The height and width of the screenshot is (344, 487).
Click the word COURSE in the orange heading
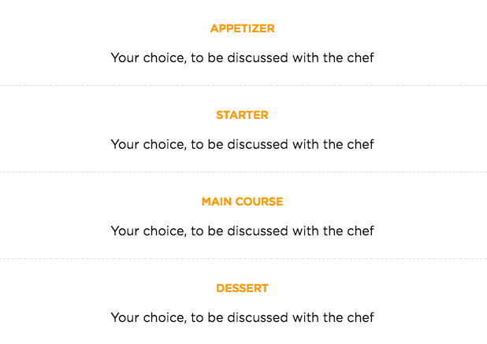260,202
